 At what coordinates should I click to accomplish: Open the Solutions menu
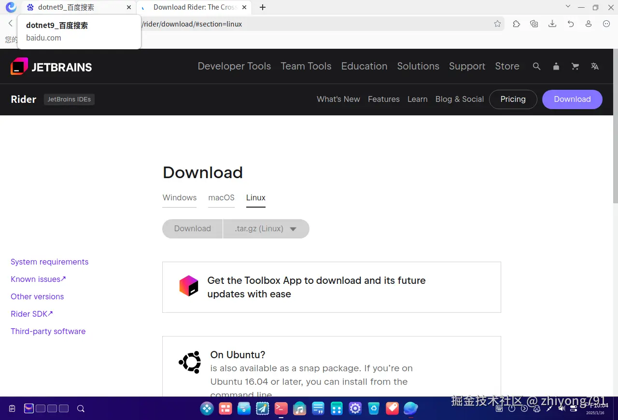point(418,67)
